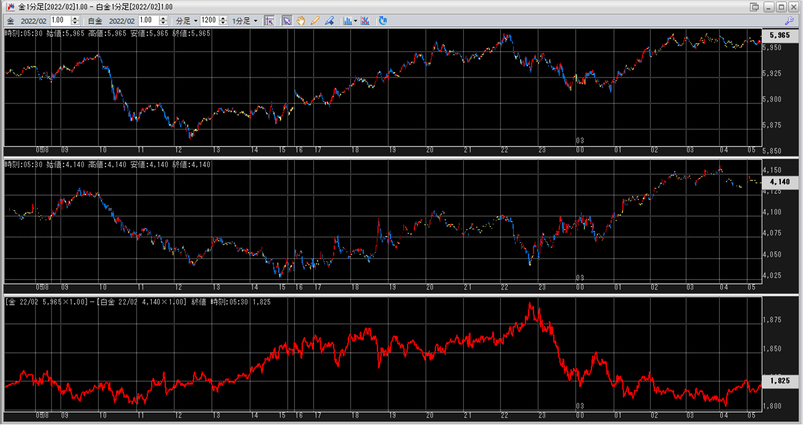Open dropdown arrow beside bar chart icon

355,20
